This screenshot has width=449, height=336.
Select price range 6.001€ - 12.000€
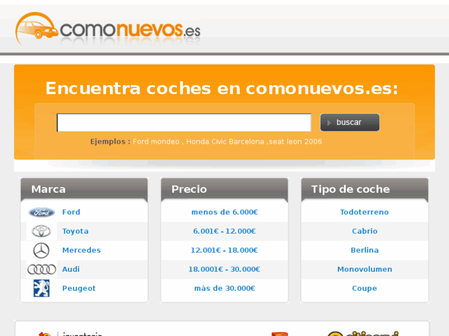click(x=225, y=231)
